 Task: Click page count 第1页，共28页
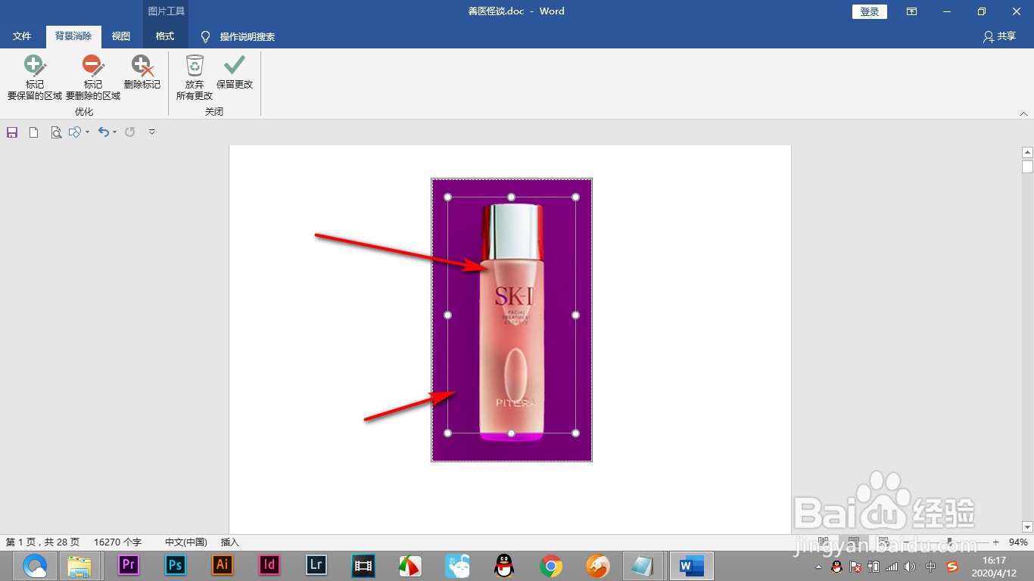(x=42, y=542)
